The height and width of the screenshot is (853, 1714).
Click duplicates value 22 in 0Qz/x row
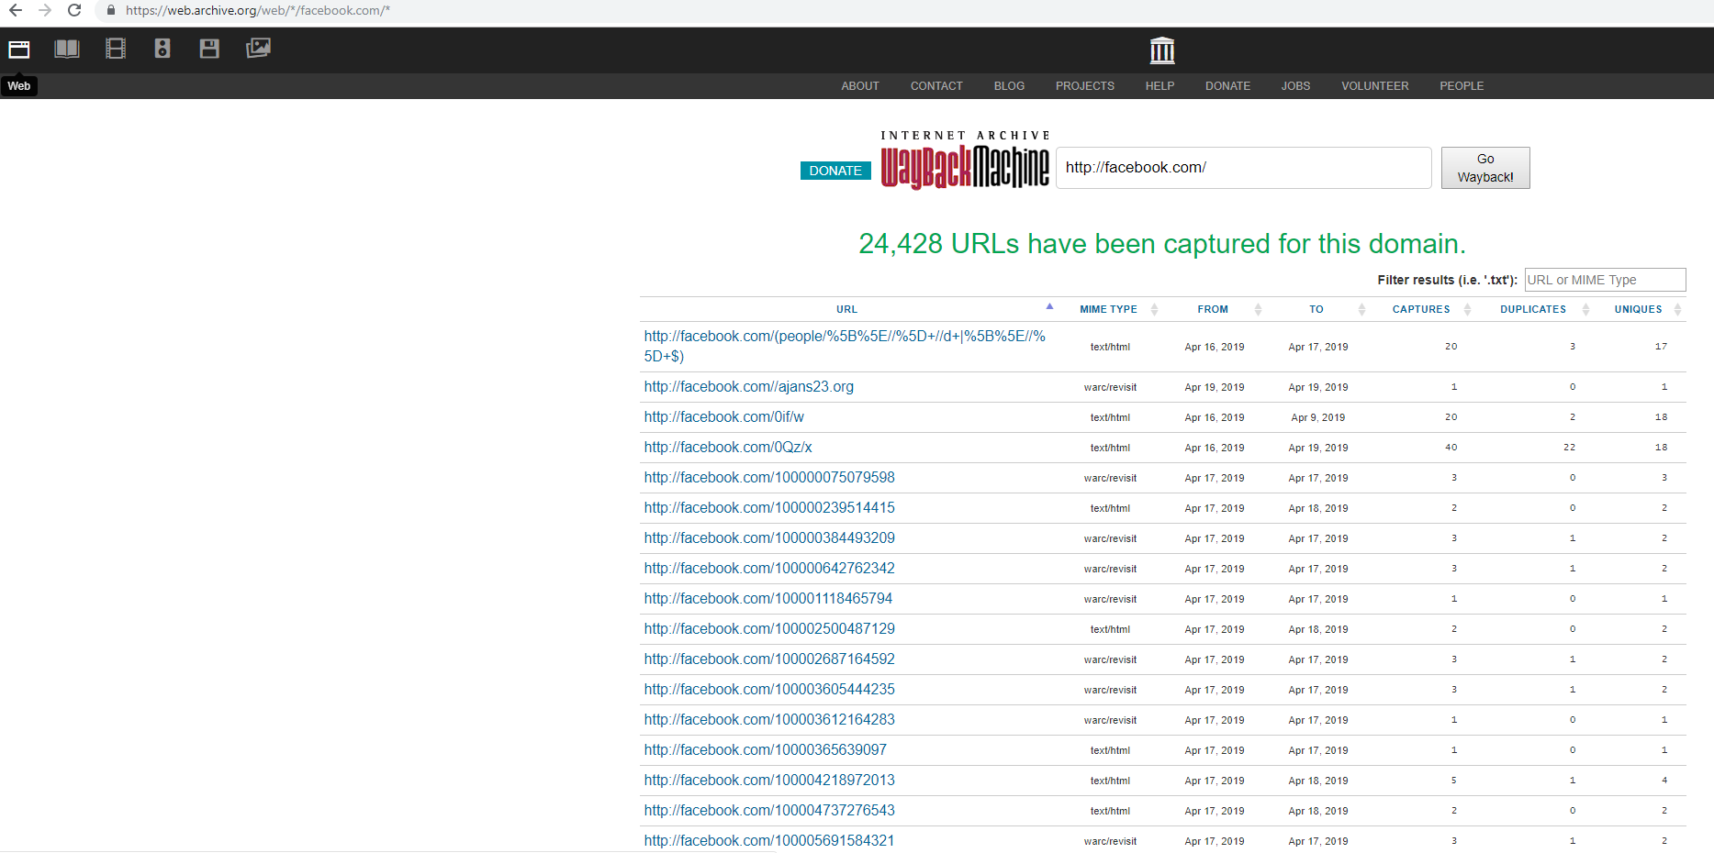pyautogui.click(x=1569, y=448)
